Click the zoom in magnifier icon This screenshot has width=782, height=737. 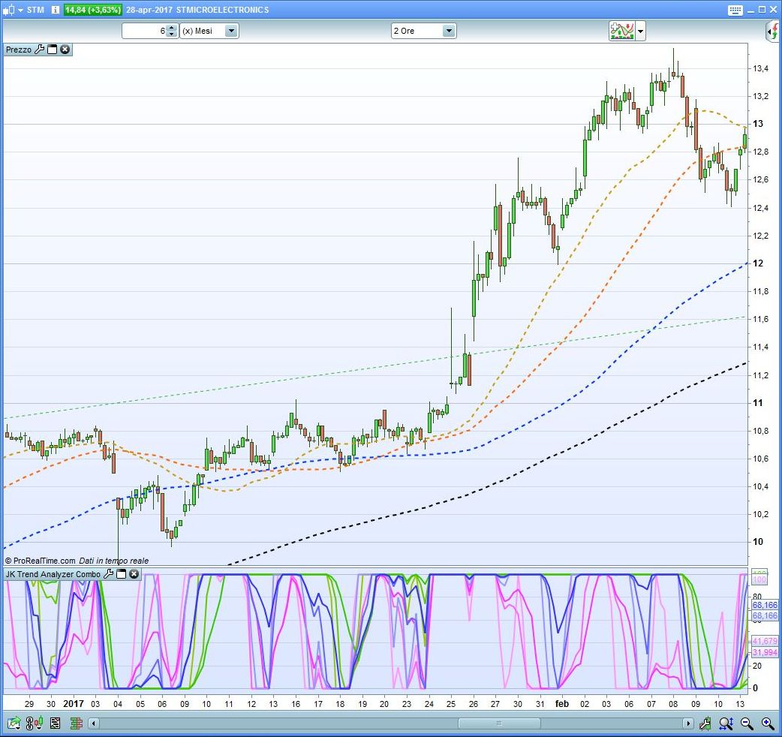768,723
